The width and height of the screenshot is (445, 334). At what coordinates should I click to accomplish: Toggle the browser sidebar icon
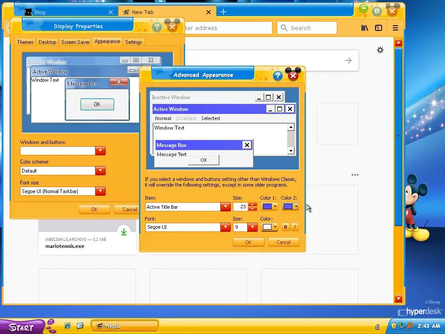pyautogui.click(x=379, y=28)
